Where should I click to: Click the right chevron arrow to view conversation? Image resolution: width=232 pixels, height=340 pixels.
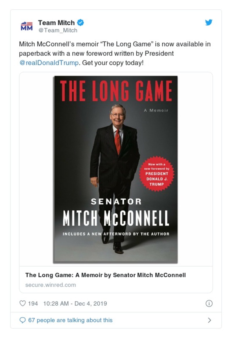click(x=209, y=320)
